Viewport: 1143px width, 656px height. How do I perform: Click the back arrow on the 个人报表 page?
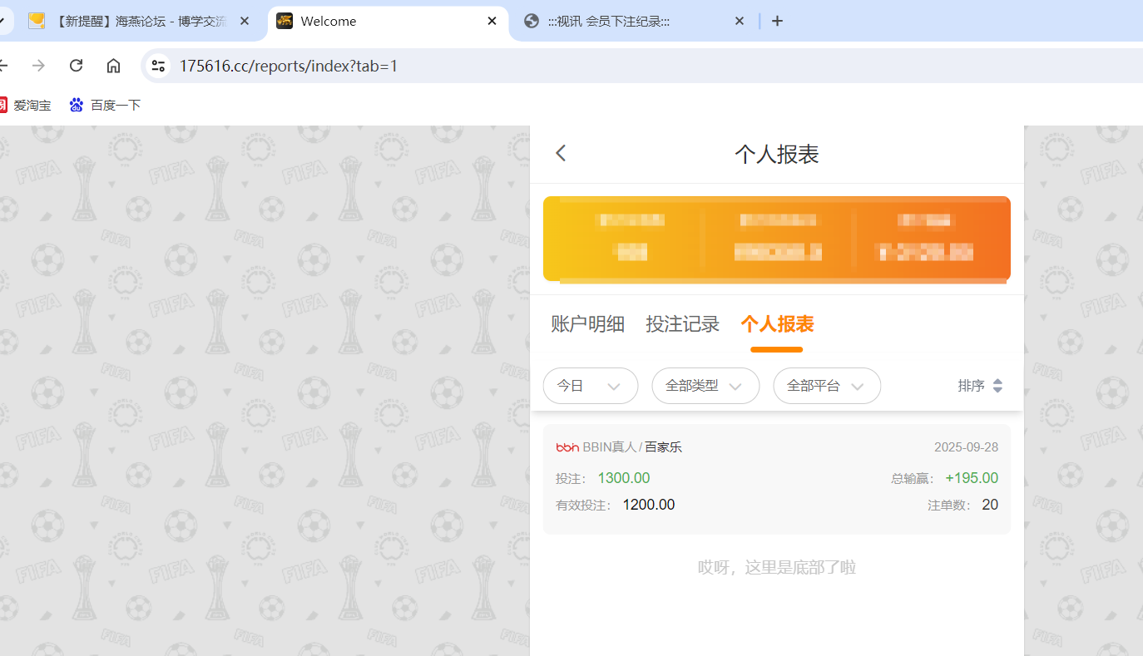(x=561, y=153)
